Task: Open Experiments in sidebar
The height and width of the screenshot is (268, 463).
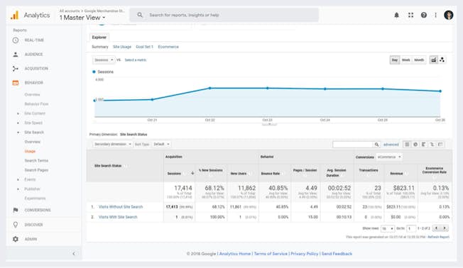Action: coord(35,199)
